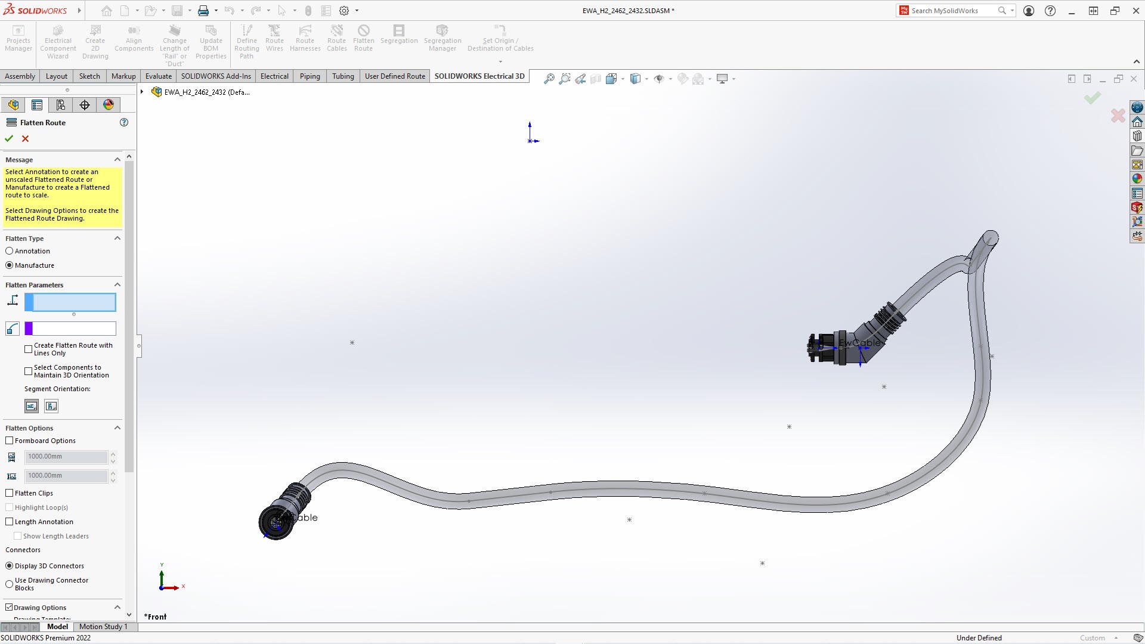Open the Motion Study 1 tab
Screen dimensions: 1145x644
click(x=103, y=627)
